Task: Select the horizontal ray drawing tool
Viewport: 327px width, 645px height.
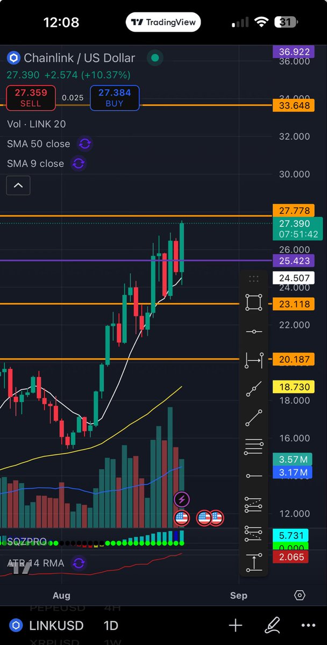Action: click(254, 476)
